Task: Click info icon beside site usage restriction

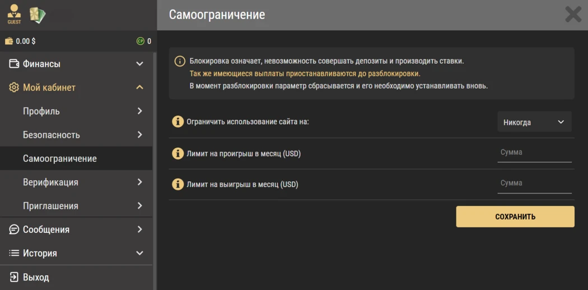Action: click(178, 121)
